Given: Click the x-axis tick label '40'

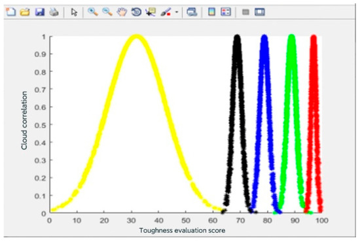Looking at the screenshot, I should point(158,220).
